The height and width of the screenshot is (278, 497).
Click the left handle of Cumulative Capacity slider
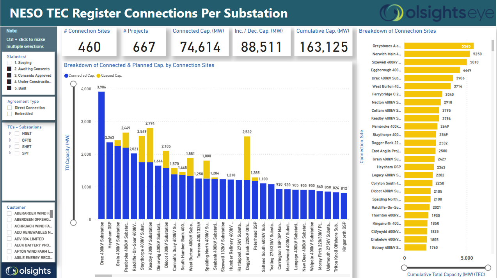tap(404, 267)
